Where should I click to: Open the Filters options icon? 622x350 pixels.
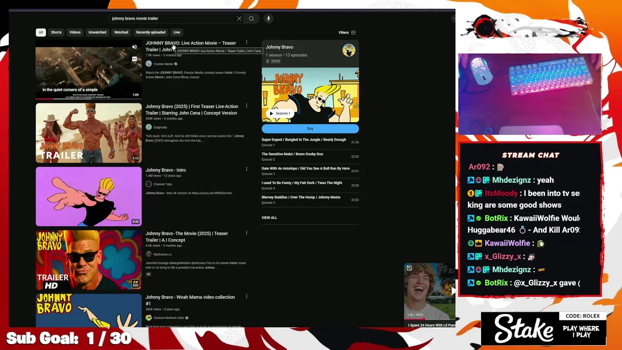[x=353, y=33]
